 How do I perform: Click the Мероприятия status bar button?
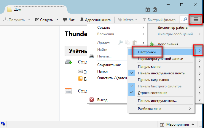click(177, 124)
